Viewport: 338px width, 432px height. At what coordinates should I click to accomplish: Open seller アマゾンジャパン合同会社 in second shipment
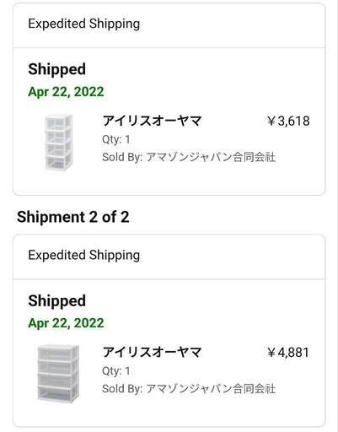click(211, 389)
